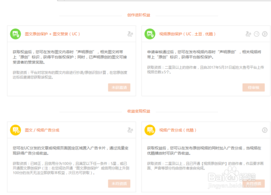Viewport: 271px width, 195px height.
Task: Click Youku play icon in 视频原创保护 card
Action: [x=264, y=34]
